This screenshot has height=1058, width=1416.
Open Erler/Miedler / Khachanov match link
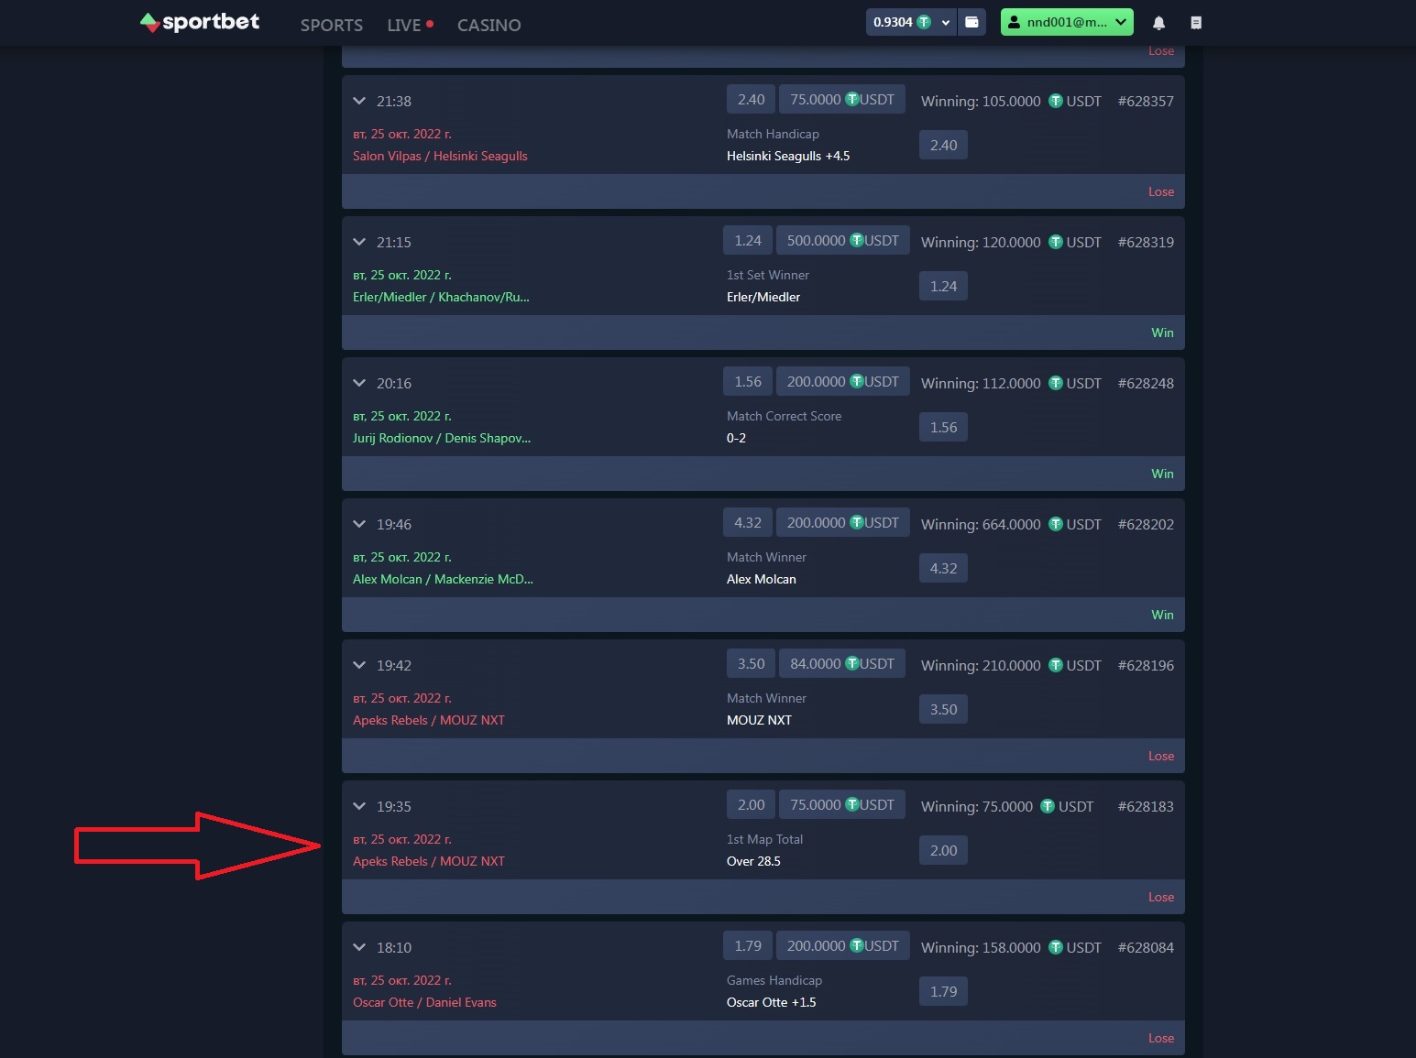pos(441,297)
